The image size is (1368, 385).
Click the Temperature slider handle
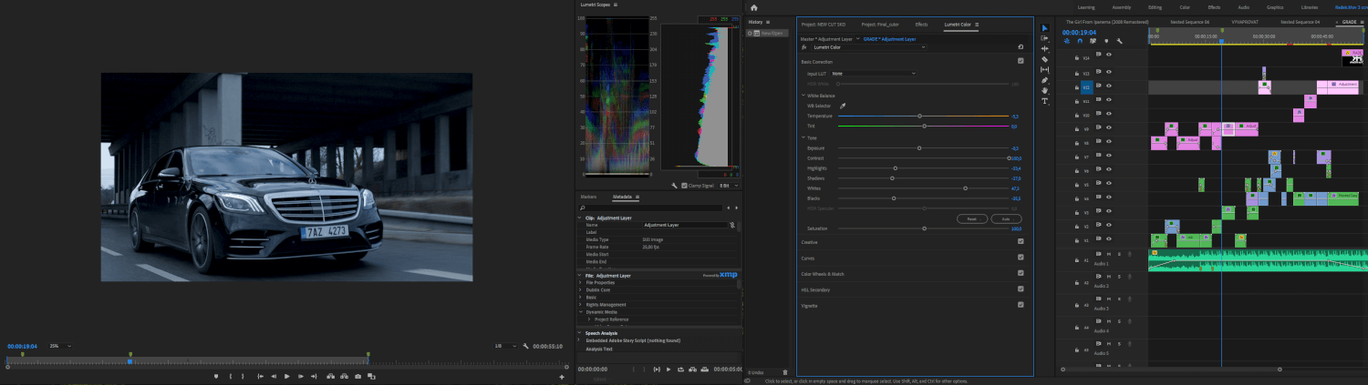[x=919, y=116]
